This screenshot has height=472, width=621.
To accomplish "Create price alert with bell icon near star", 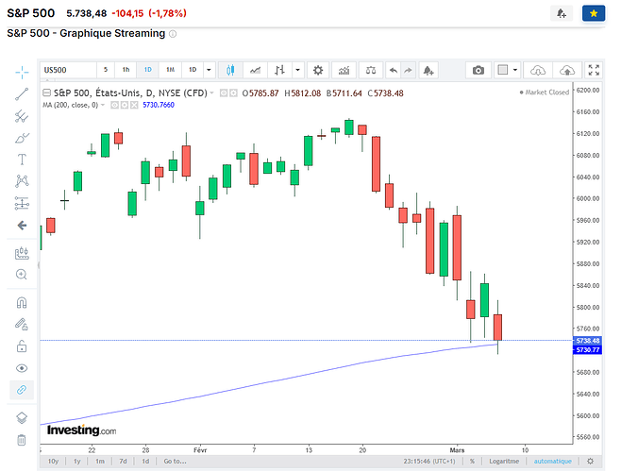I will (x=562, y=13).
